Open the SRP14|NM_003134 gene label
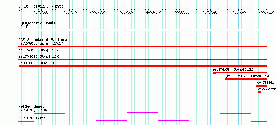This screenshot has height=125, width=276. click(x=33, y=110)
